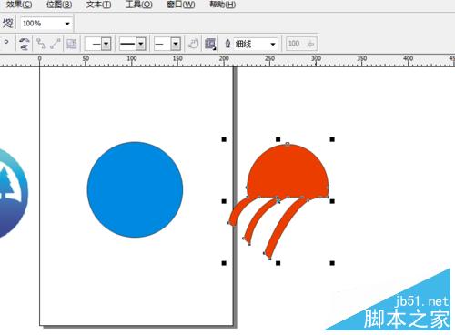
Task: Open the 窗口(W) Window menu
Action: tap(181, 5)
